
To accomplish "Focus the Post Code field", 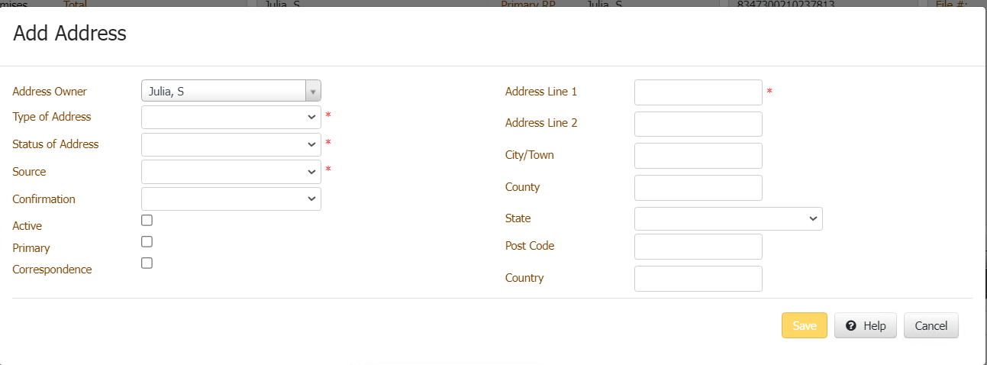I will coord(698,247).
